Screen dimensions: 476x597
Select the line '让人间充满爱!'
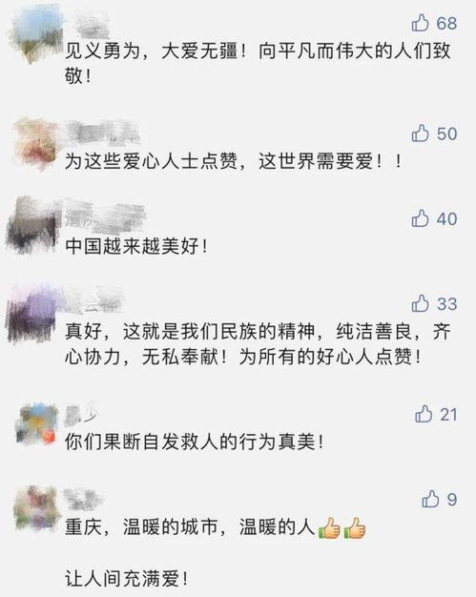coord(127,579)
